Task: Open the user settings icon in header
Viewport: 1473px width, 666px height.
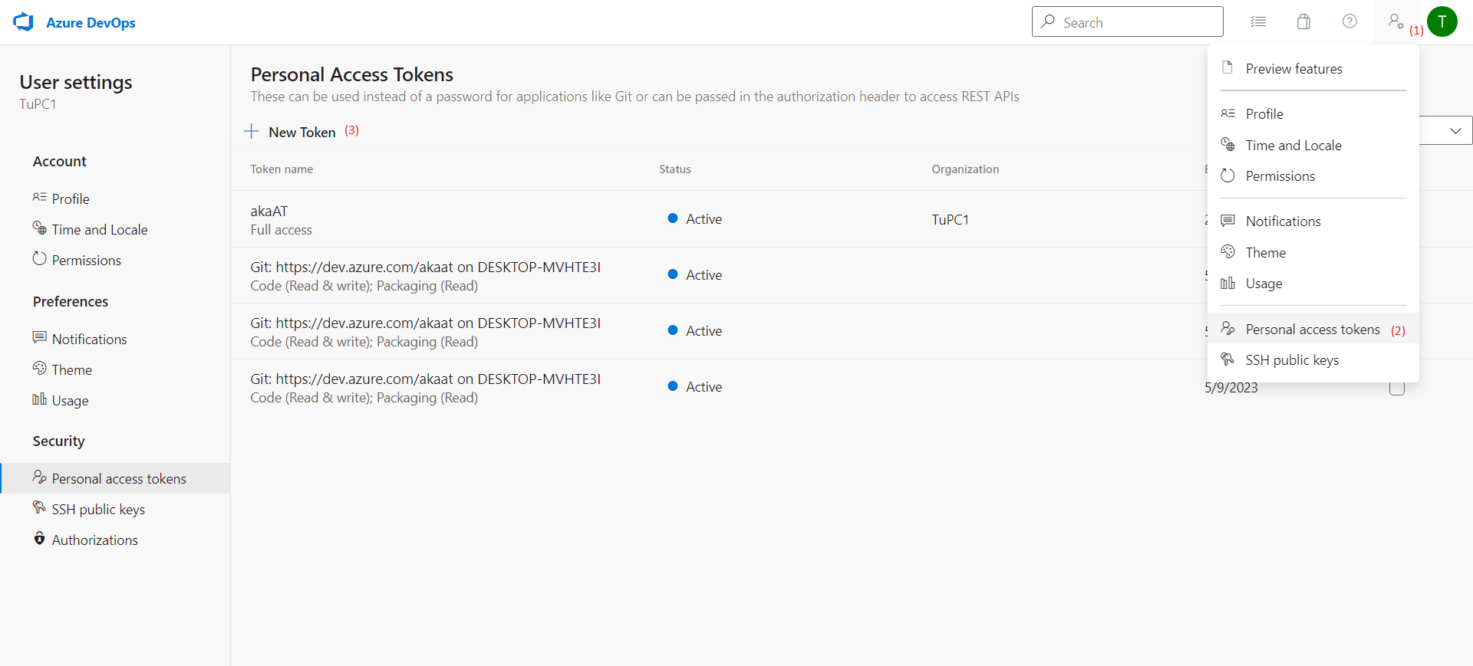Action: [x=1396, y=21]
